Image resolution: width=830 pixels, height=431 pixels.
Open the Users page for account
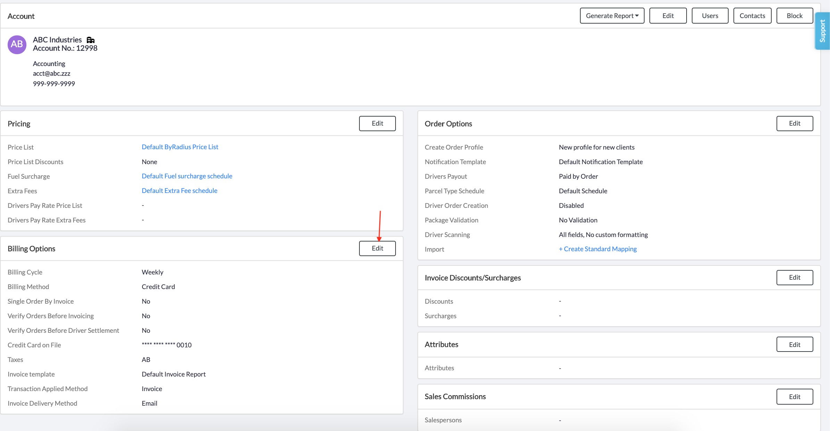tap(710, 16)
